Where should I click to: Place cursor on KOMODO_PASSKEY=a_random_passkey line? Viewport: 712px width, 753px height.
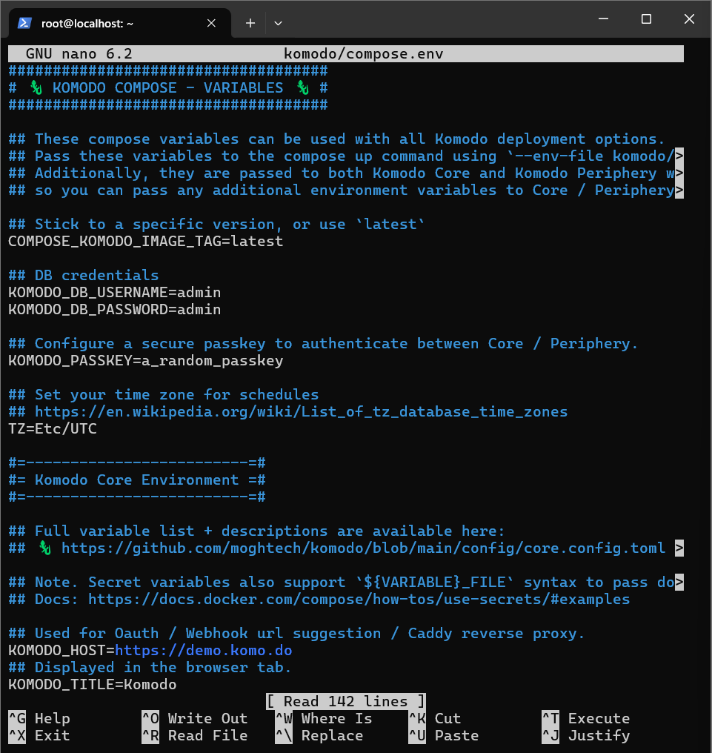[145, 361]
